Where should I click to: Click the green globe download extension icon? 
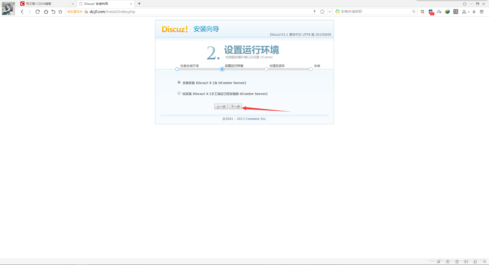pos(447,12)
